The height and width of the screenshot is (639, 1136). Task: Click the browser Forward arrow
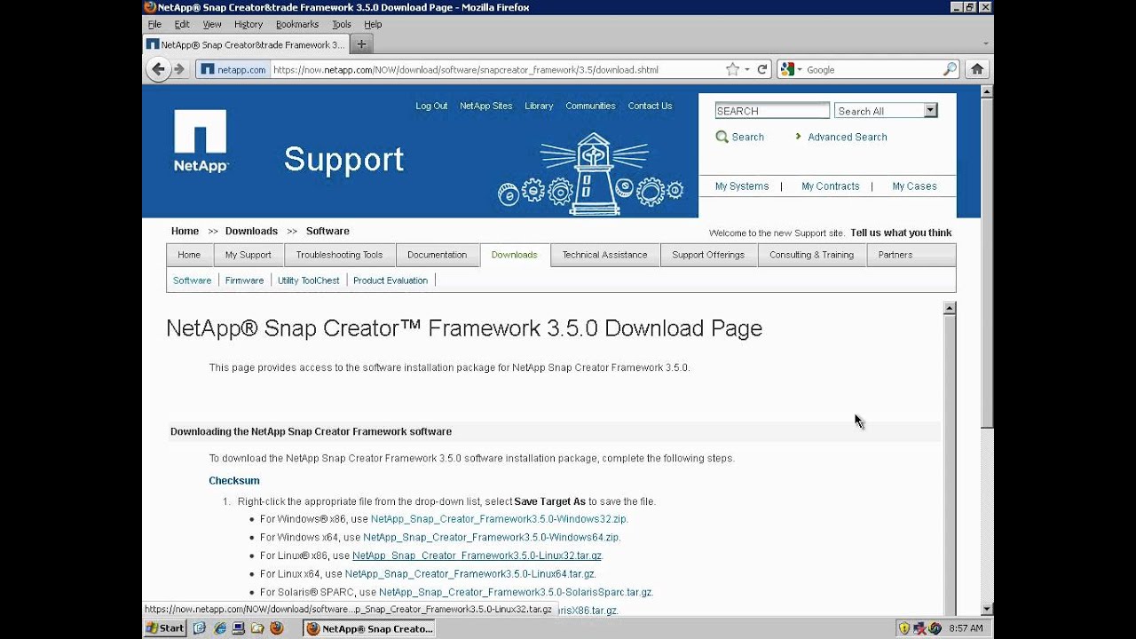179,69
